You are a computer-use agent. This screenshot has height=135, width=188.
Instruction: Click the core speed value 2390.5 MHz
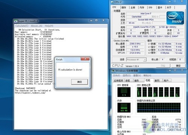pos(135,44)
